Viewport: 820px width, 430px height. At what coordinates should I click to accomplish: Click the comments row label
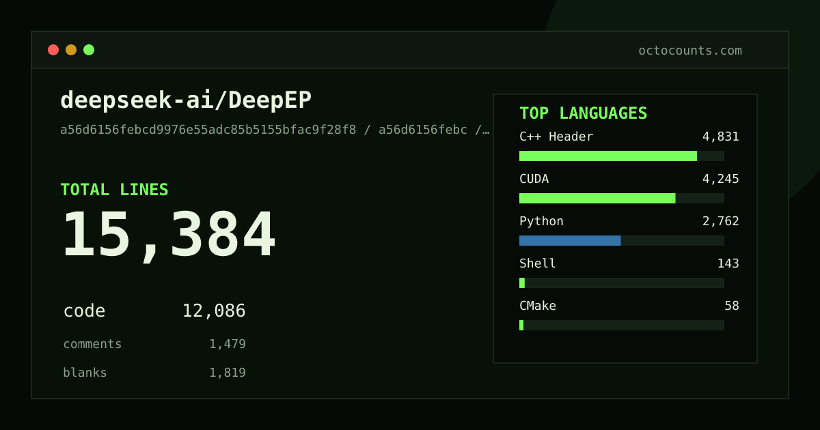[92, 344]
